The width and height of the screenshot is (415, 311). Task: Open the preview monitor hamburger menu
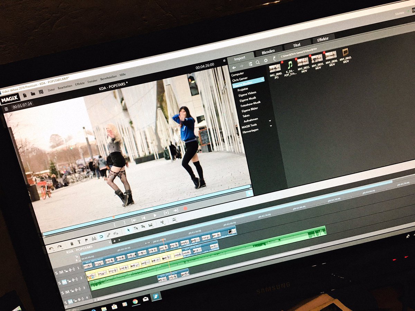tap(6, 109)
